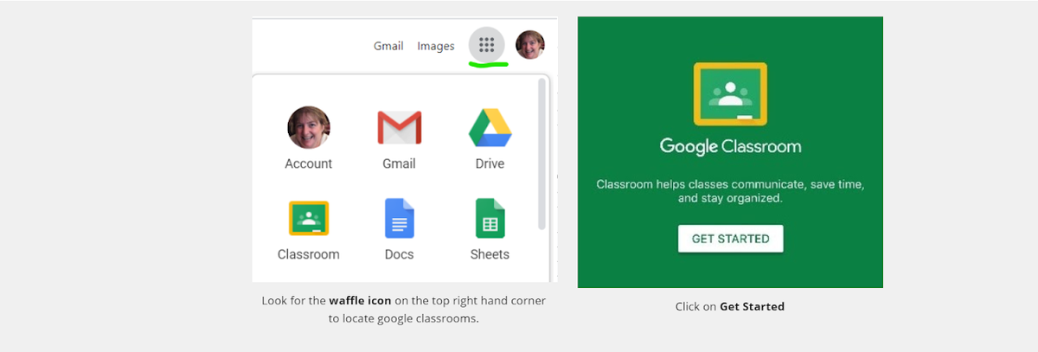Click the large Google Classroom logo icon
Screen dimensions: 1038x352
[730, 94]
